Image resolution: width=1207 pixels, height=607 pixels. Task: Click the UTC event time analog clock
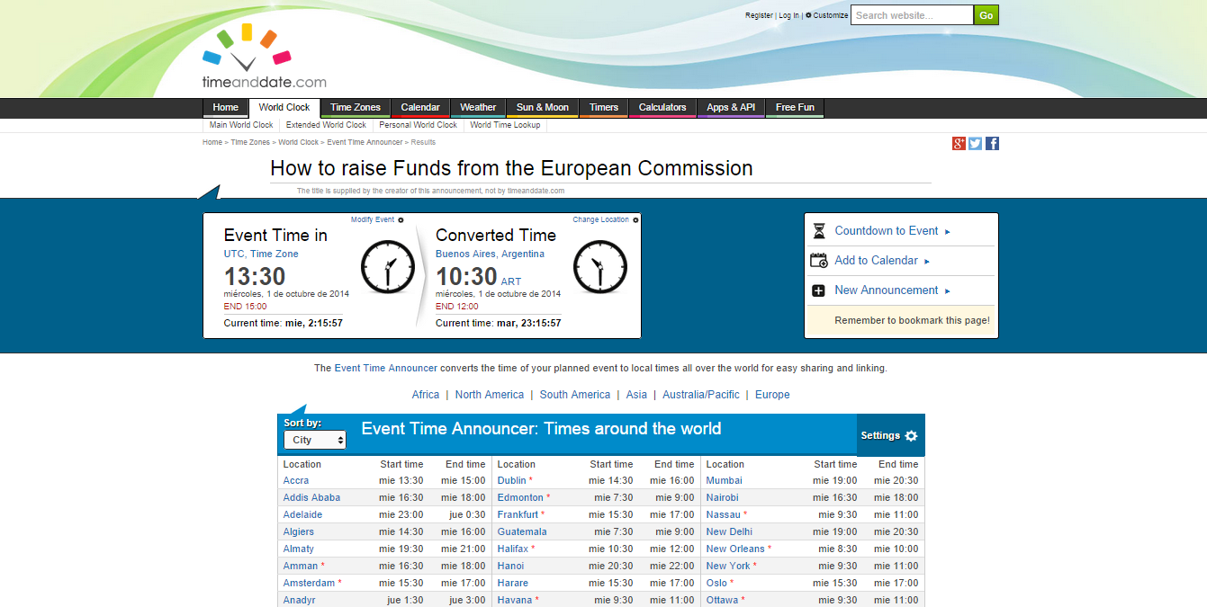(x=388, y=266)
